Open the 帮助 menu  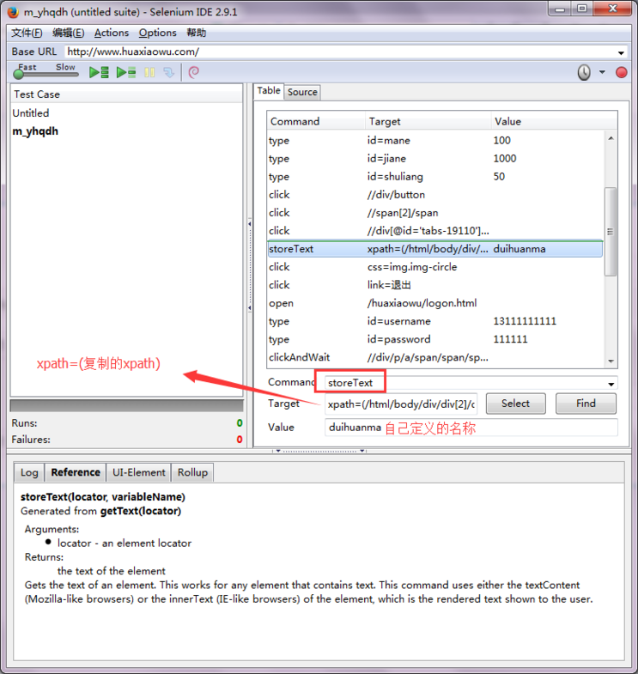pos(196,33)
